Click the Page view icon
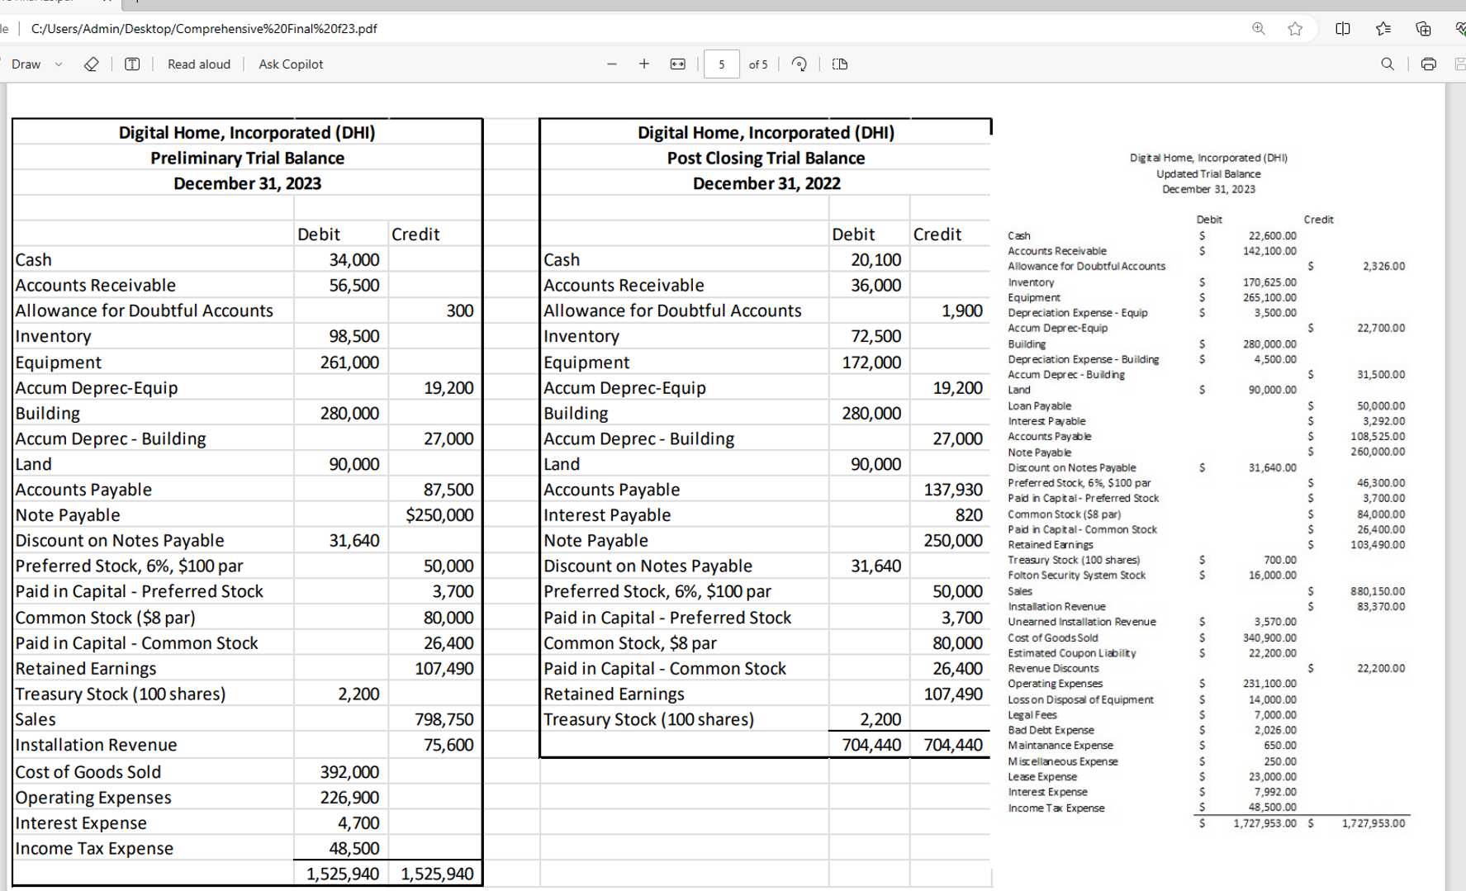1466x891 pixels. pos(840,64)
